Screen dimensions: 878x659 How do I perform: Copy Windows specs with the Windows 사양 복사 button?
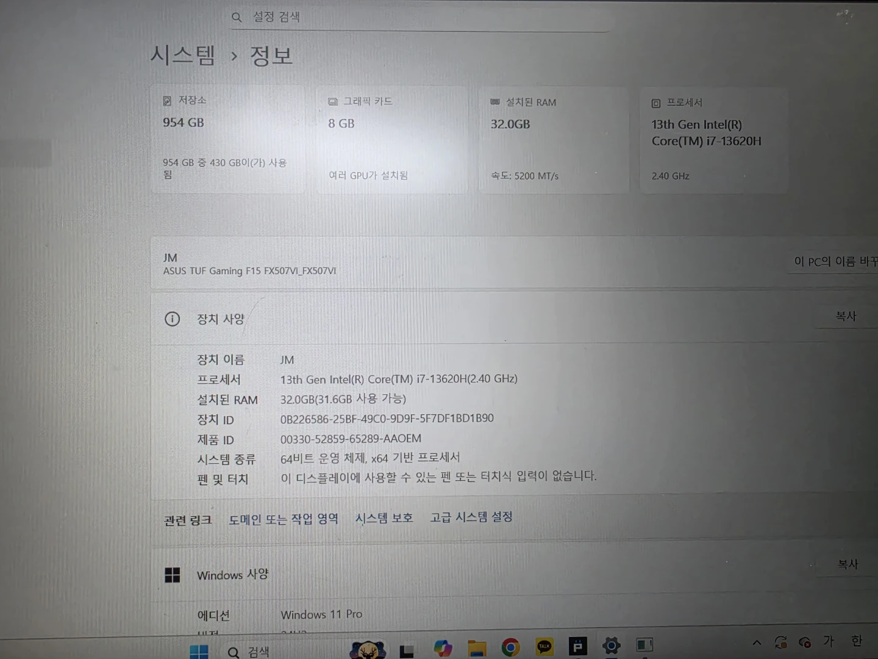pyautogui.click(x=848, y=564)
